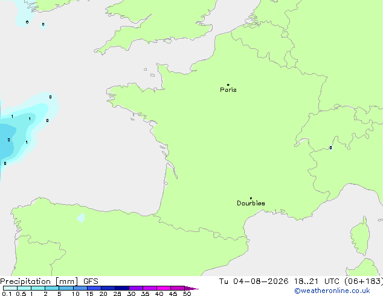Pick the lightest 0.1–0.5 mm legend swatch
This screenshot has height=296, width=383.
point(10,288)
